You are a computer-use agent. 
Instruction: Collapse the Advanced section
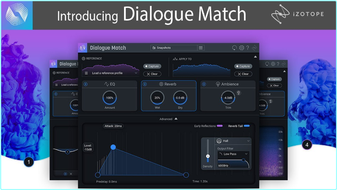pos(168,119)
